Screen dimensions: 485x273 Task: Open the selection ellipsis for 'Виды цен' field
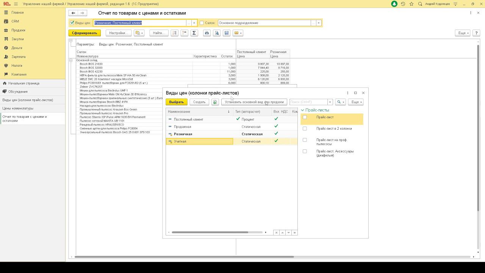(189, 23)
